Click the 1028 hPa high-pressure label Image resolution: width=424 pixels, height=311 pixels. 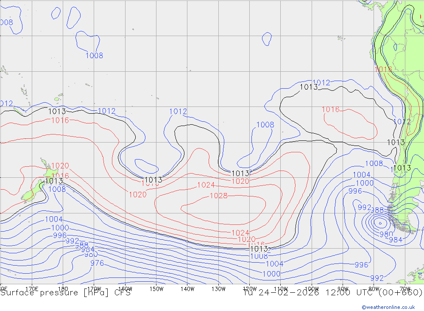pos(219,196)
